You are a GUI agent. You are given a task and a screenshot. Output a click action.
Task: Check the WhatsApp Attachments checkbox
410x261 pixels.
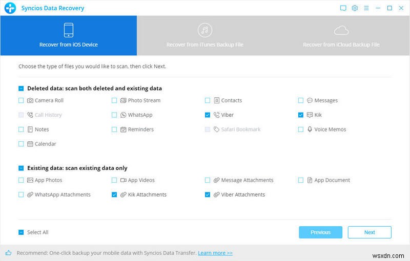pyautogui.click(x=21, y=194)
